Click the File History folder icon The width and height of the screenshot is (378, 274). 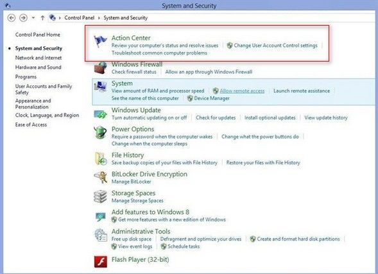click(x=101, y=158)
